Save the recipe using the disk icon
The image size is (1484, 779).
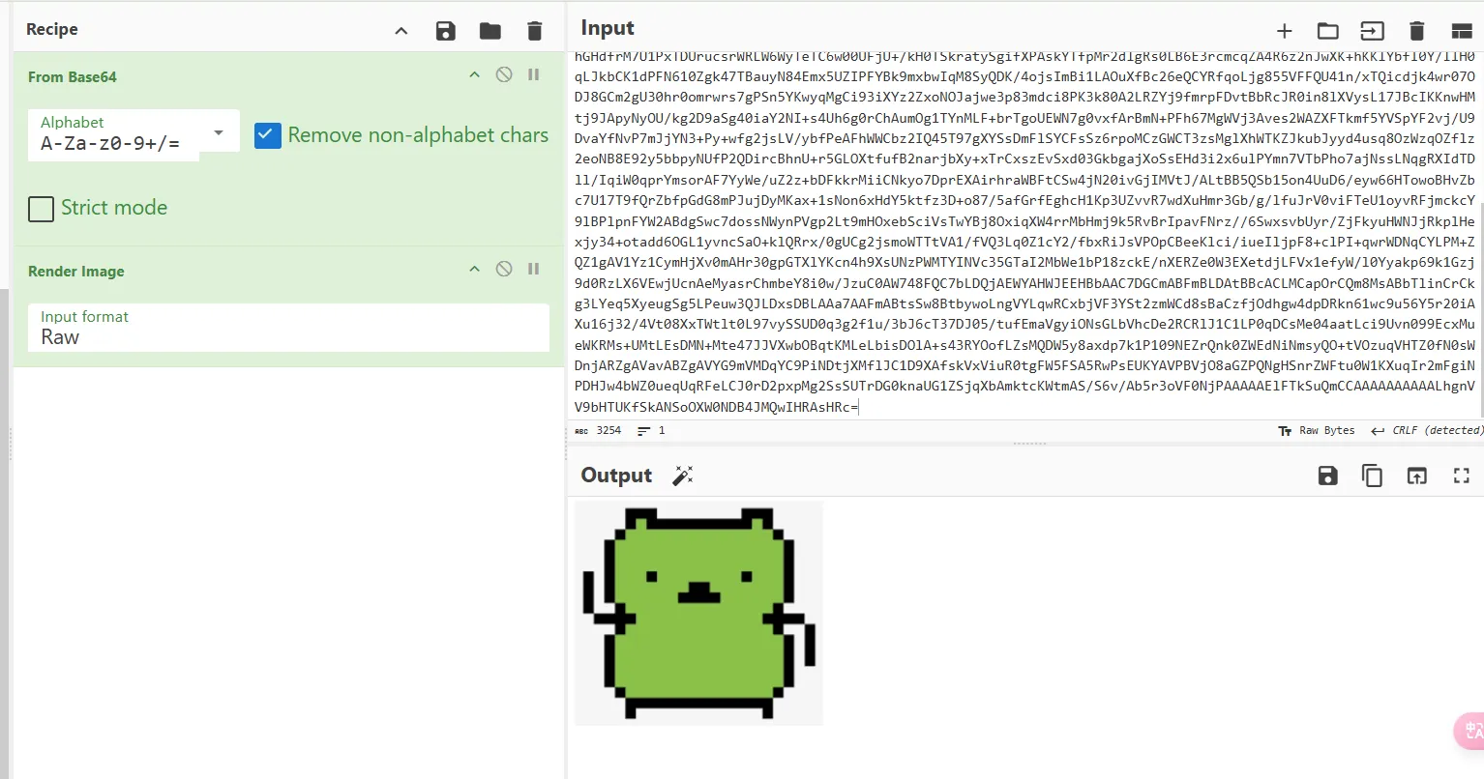445,31
